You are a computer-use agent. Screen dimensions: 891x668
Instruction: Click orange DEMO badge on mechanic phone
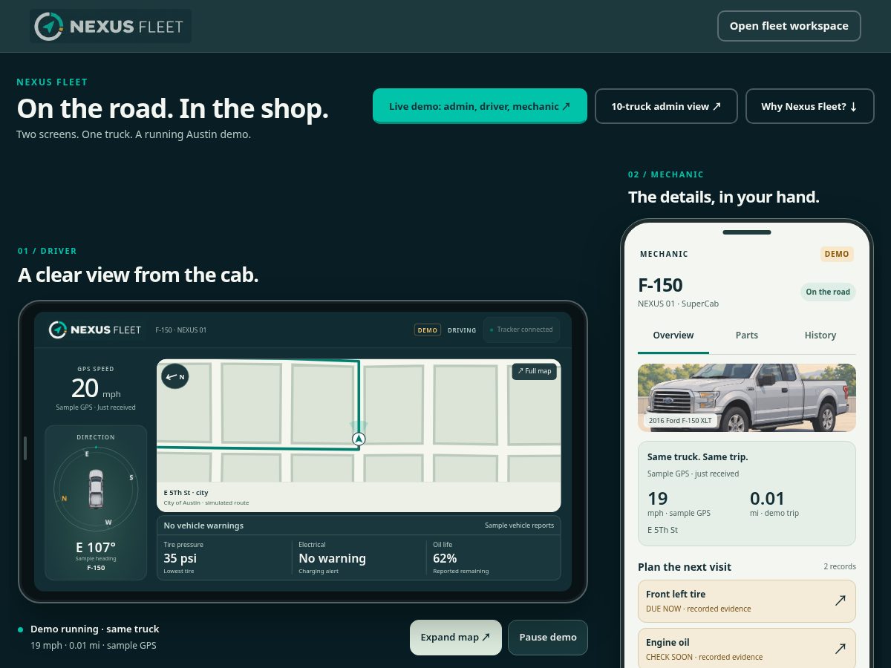pyautogui.click(x=837, y=254)
